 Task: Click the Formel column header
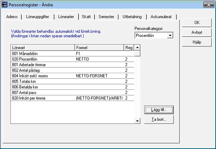pos(99,48)
